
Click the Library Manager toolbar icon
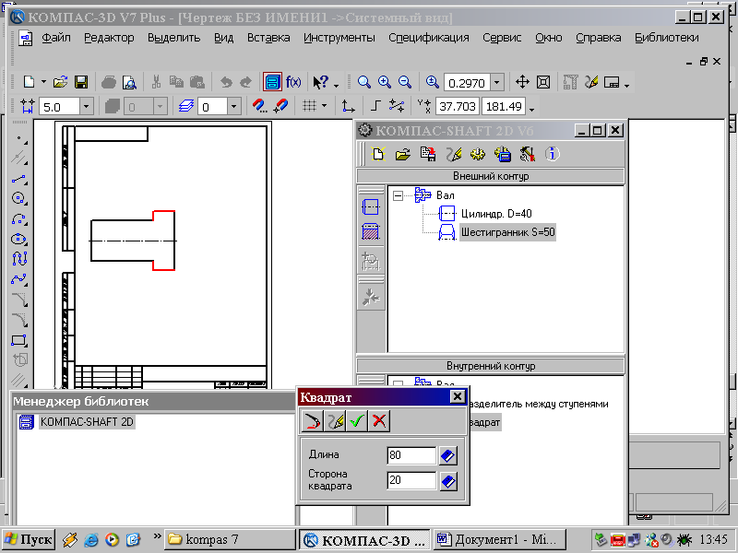[272, 82]
